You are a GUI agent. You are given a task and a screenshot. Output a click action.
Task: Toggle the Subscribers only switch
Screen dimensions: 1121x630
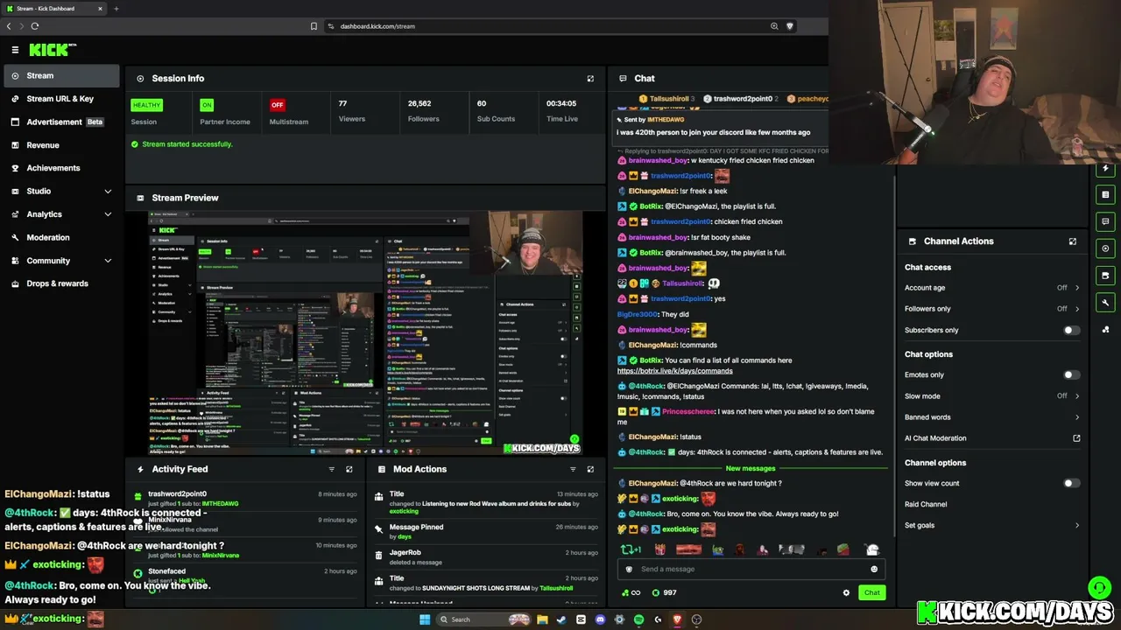[1071, 330]
